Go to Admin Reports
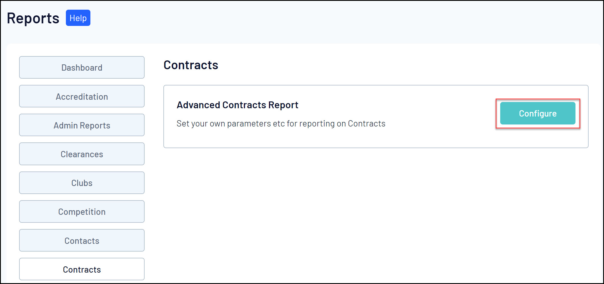 click(82, 125)
